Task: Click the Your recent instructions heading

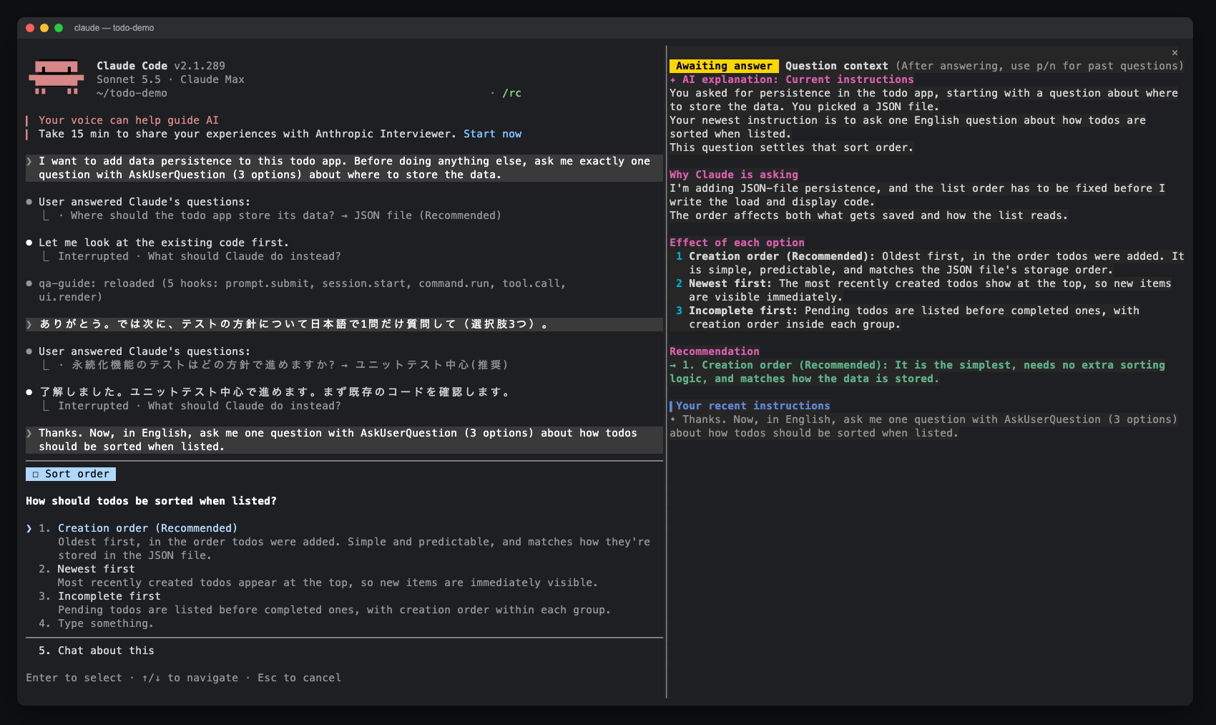Action: pos(752,406)
